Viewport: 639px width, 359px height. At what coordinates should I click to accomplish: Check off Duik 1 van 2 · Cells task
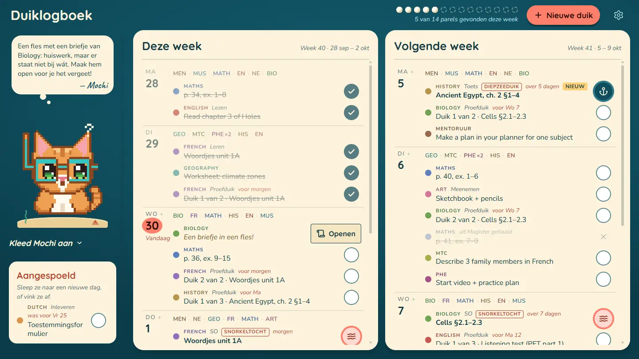(603, 113)
